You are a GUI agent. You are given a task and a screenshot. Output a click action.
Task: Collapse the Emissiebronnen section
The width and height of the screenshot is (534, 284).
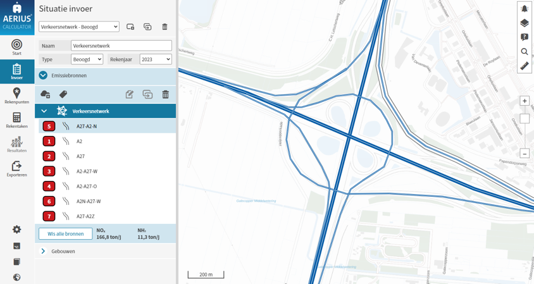click(43, 75)
